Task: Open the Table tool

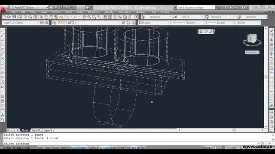Action: (3, 110)
